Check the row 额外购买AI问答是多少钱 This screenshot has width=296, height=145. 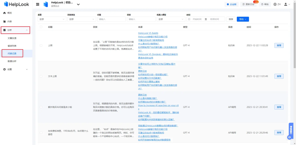click(41, 107)
